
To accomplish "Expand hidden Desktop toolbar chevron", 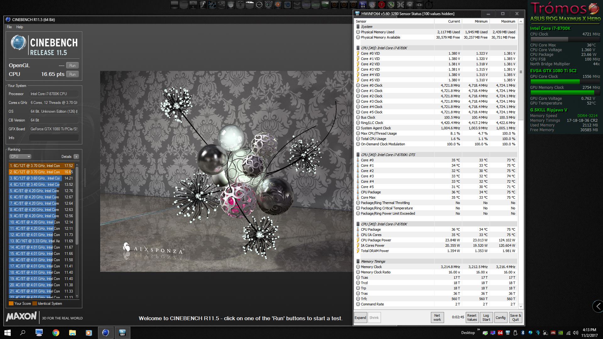I will [479, 330].
